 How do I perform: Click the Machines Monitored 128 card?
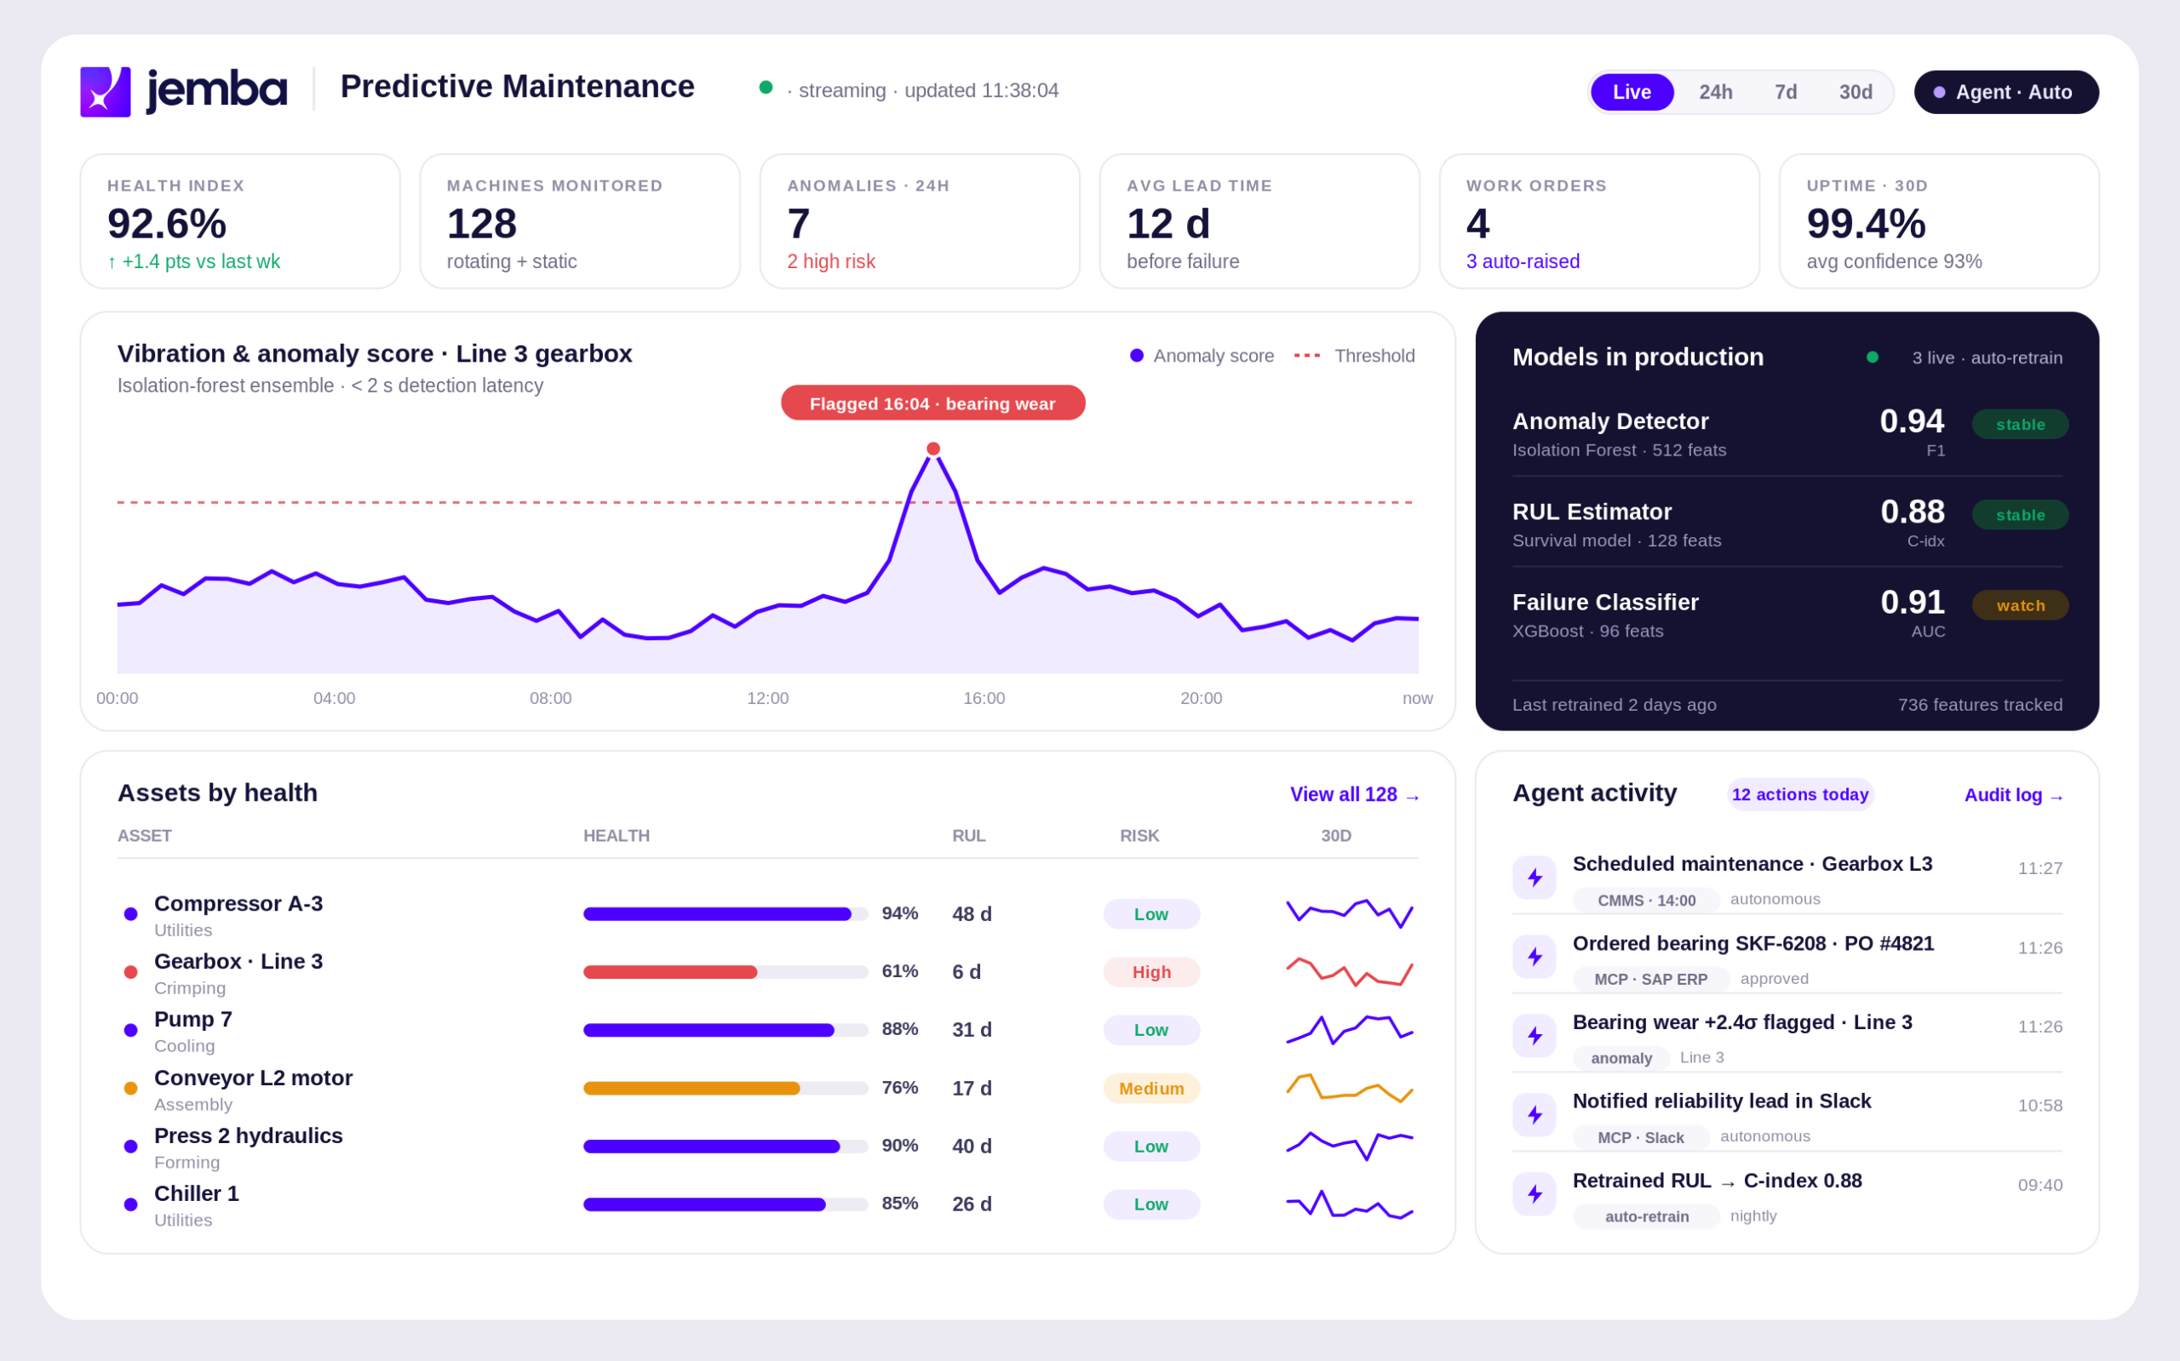click(x=580, y=221)
